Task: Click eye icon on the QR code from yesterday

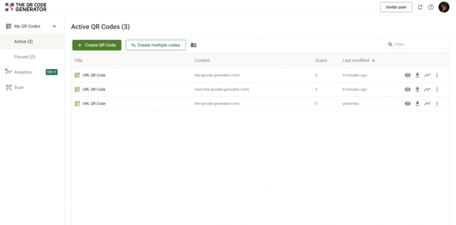Action: click(407, 104)
